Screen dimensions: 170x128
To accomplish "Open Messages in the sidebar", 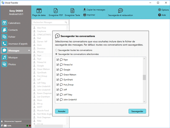I will (16, 50).
